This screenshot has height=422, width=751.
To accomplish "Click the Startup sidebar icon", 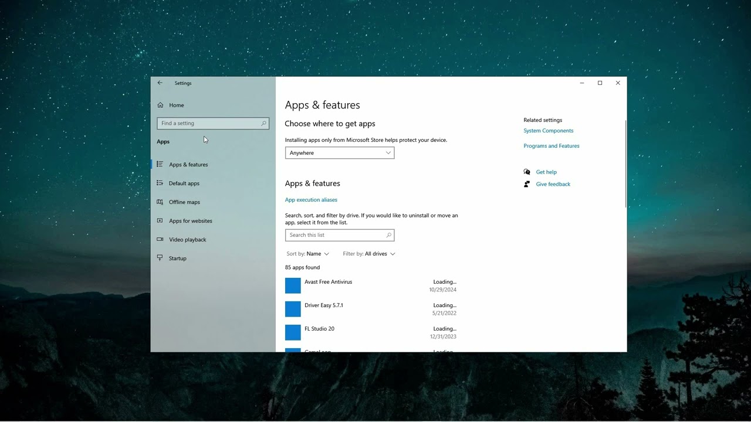I will [x=160, y=258].
